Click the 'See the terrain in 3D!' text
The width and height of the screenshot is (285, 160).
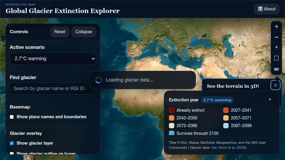233,86
